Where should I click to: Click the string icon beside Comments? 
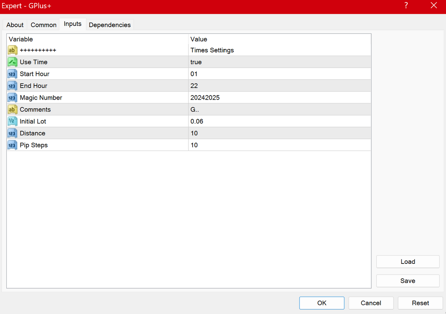point(12,110)
